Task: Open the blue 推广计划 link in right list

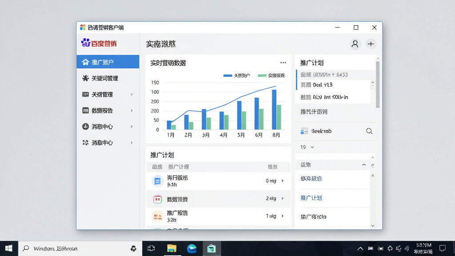Action: pos(311,198)
